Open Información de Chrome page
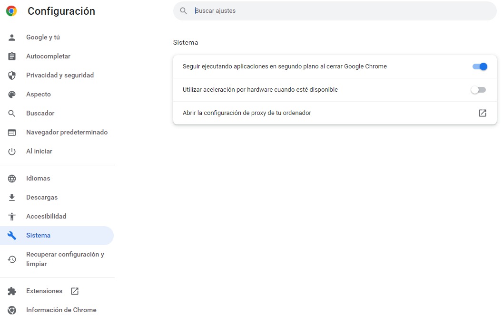Image resolution: width=503 pixels, height=324 pixels. click(x=61, y=310)
